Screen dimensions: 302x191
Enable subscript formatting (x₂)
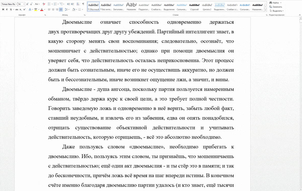(x=21, y=9)
